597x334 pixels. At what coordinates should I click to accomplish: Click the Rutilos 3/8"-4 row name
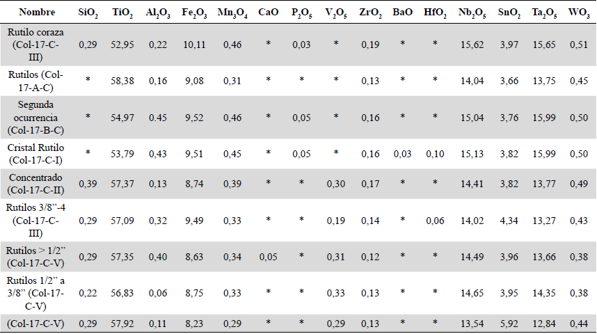pyautogui.click(x=34, y=220)
